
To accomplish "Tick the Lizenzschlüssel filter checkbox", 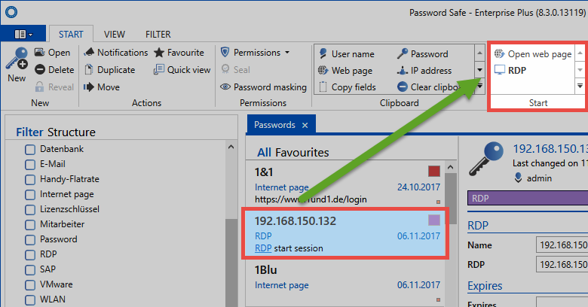I will (x=30, y=209).
